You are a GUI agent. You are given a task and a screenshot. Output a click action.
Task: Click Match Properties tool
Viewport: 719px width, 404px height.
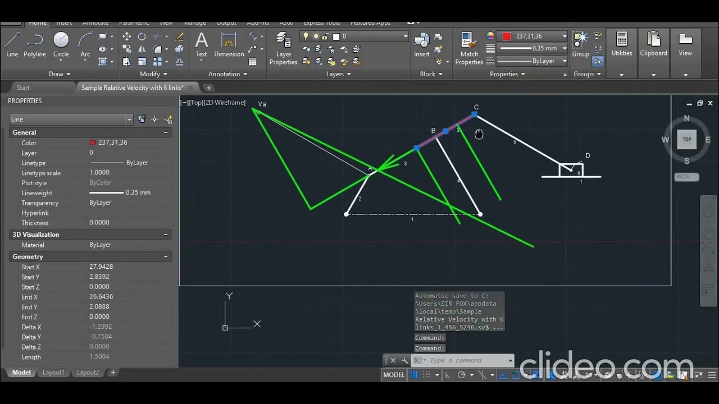pos(469,48)
